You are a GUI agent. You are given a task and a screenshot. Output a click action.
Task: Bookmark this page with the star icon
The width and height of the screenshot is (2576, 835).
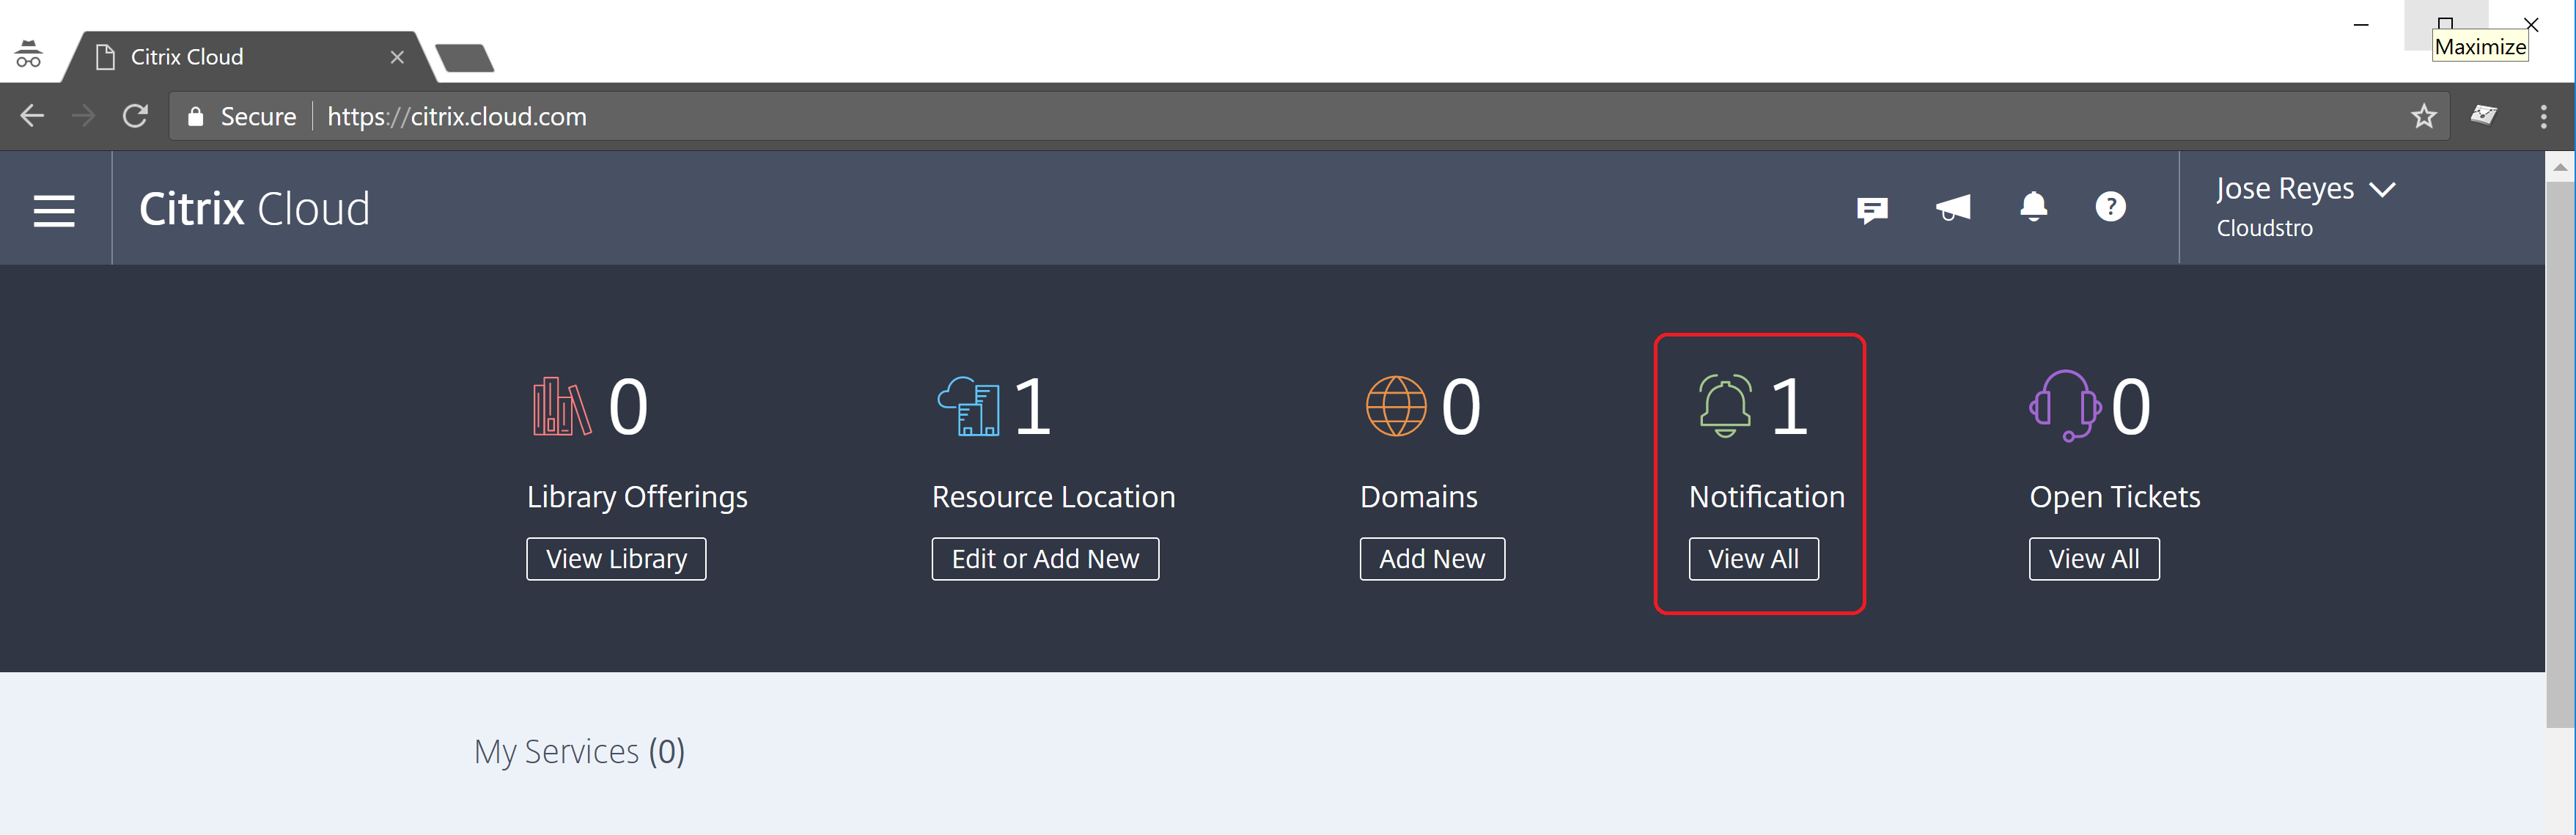coord(2423,117)
